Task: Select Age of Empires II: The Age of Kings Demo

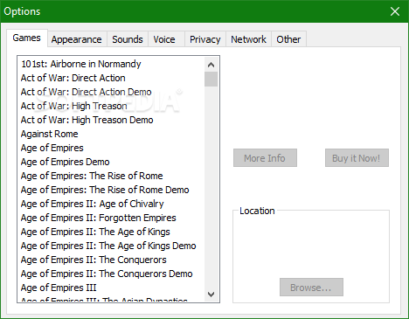Action: coord(112,246)
